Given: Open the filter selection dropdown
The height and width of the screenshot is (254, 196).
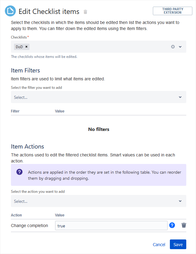Looking at the screenshot, I should (x=98, y=97).
